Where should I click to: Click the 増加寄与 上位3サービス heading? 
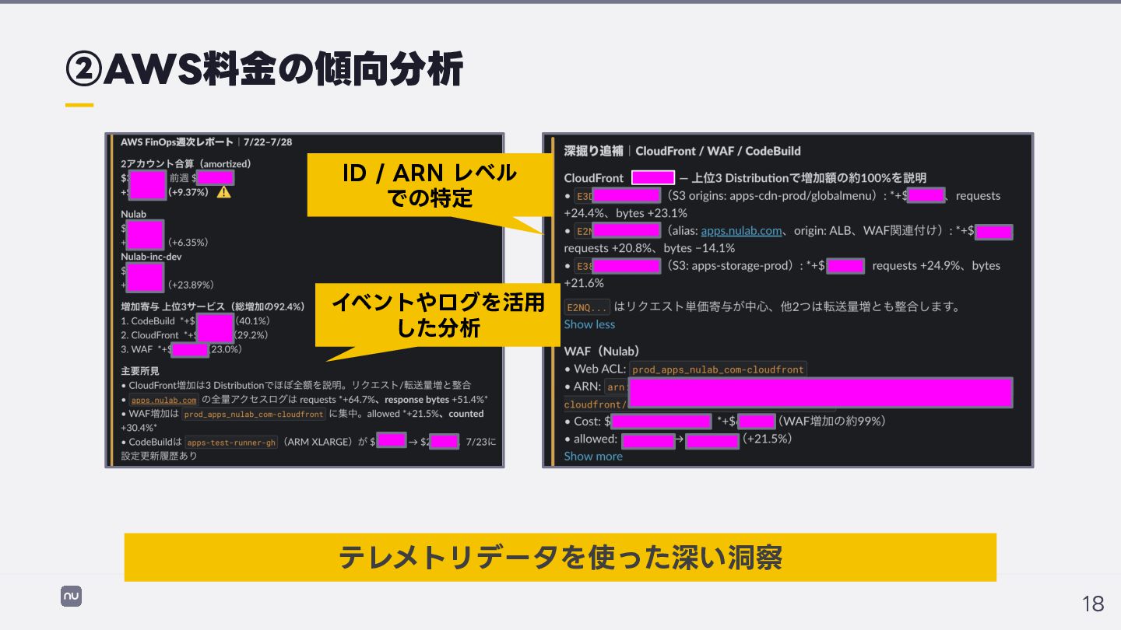pos(213,306)
